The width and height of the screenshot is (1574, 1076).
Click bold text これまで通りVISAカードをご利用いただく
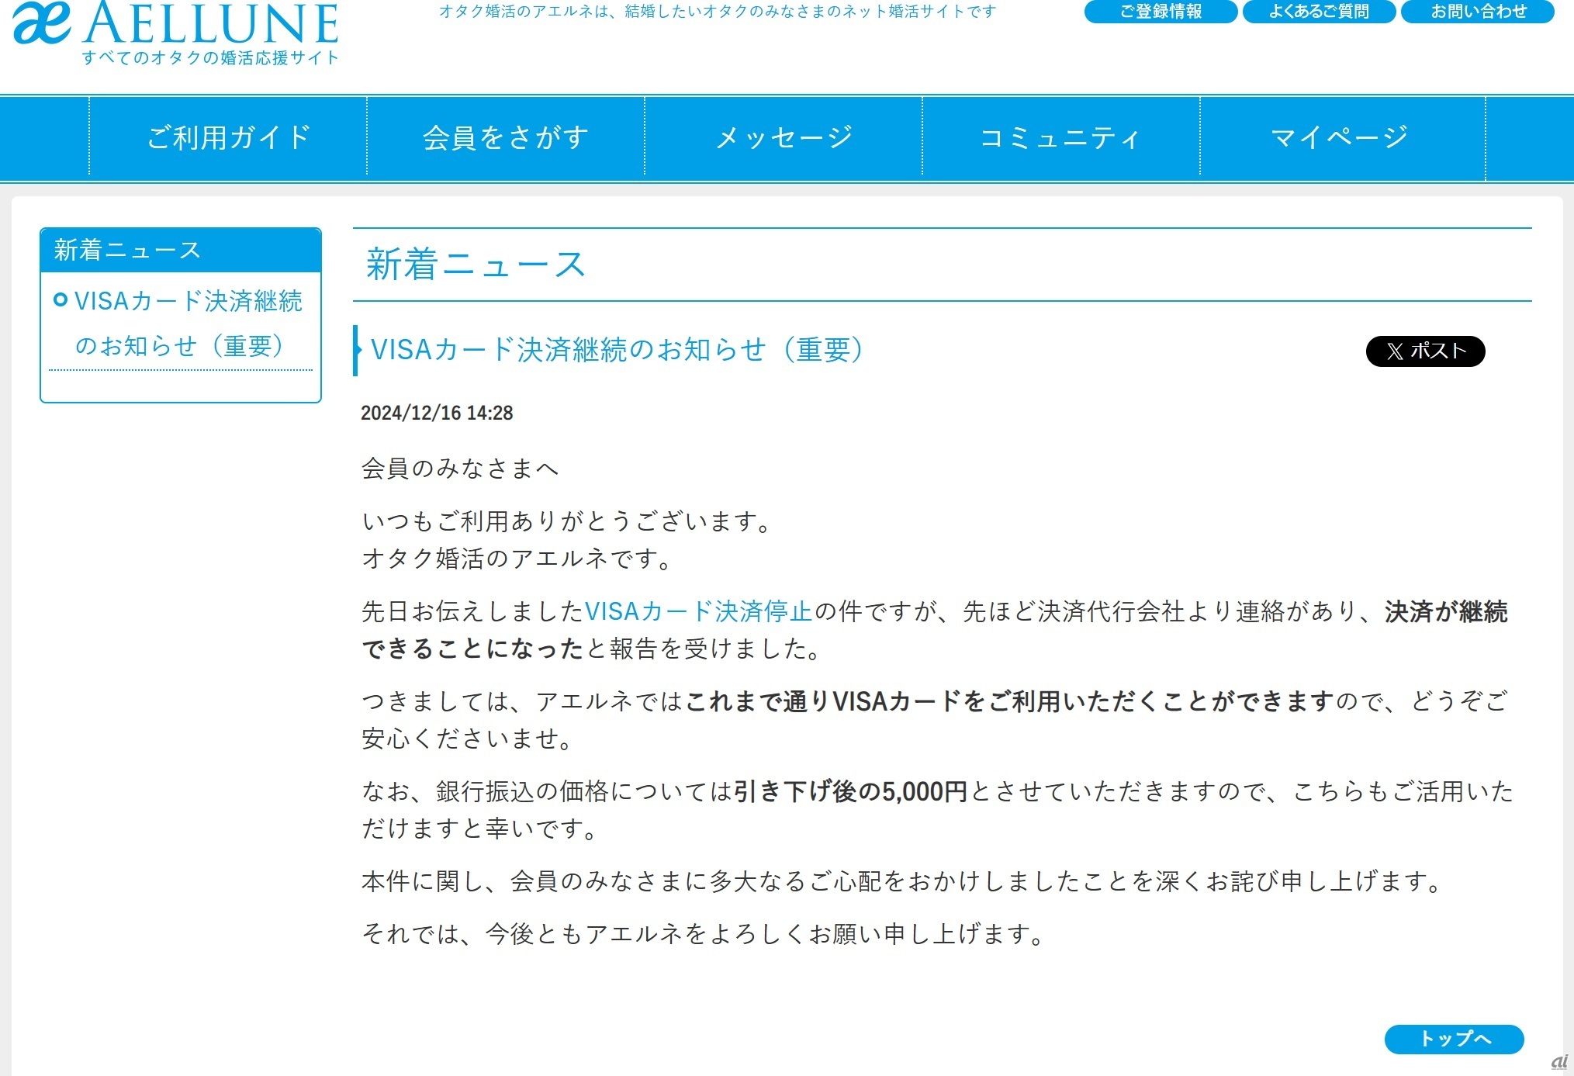1010,701
